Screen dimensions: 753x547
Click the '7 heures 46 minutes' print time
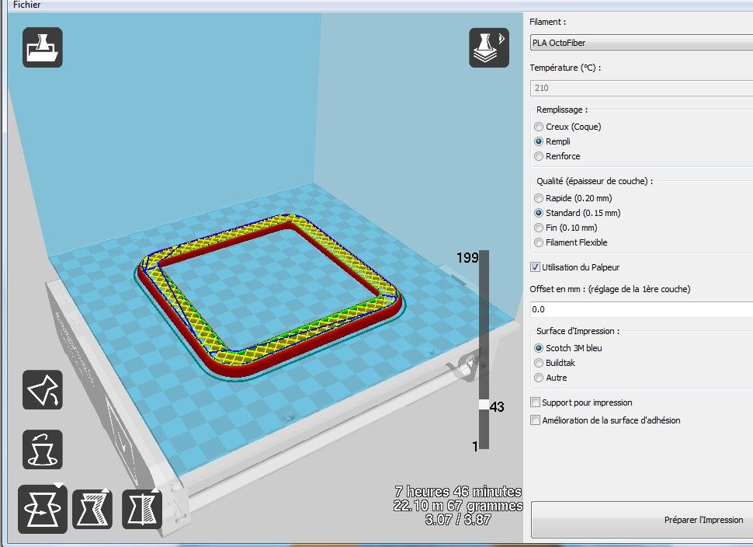tap(458, 492)
